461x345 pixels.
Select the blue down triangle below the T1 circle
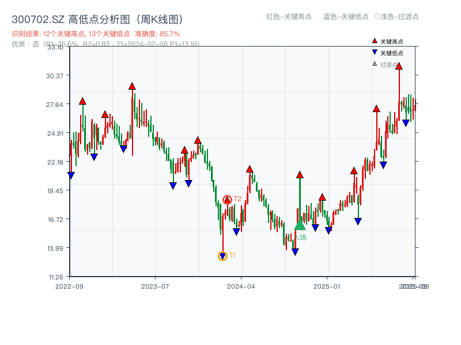pyautogui.click(x=223, y=255)
